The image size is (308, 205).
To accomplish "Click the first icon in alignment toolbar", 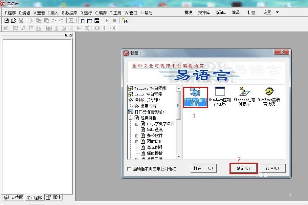I will pyautogui.click(x=6, y=28).
